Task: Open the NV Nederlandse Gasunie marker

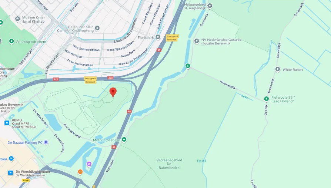Action: pos(197,41)
